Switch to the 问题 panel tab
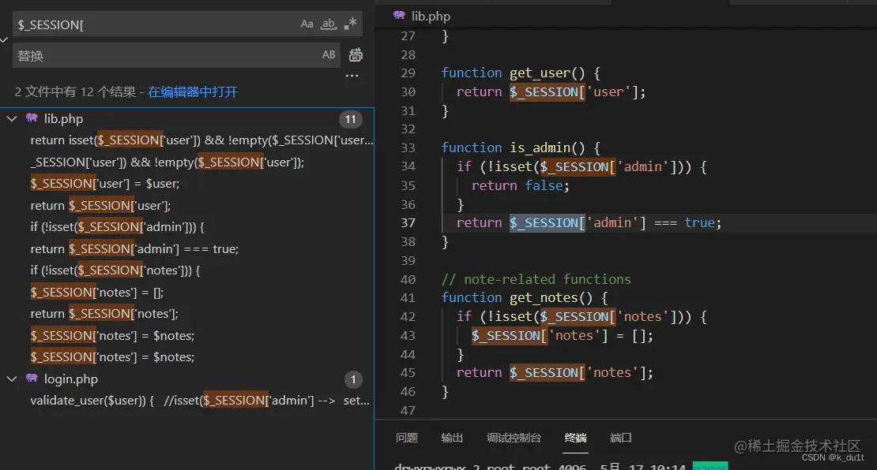 [x=407, y=438]
